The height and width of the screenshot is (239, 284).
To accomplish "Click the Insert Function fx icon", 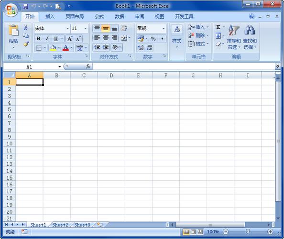I will [x=88, y=66].
